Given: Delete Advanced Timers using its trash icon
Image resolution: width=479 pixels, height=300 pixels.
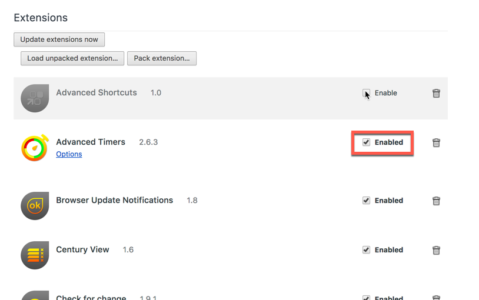Looking at the screenshot, I should pyautogui.click(x=436, y=143).
